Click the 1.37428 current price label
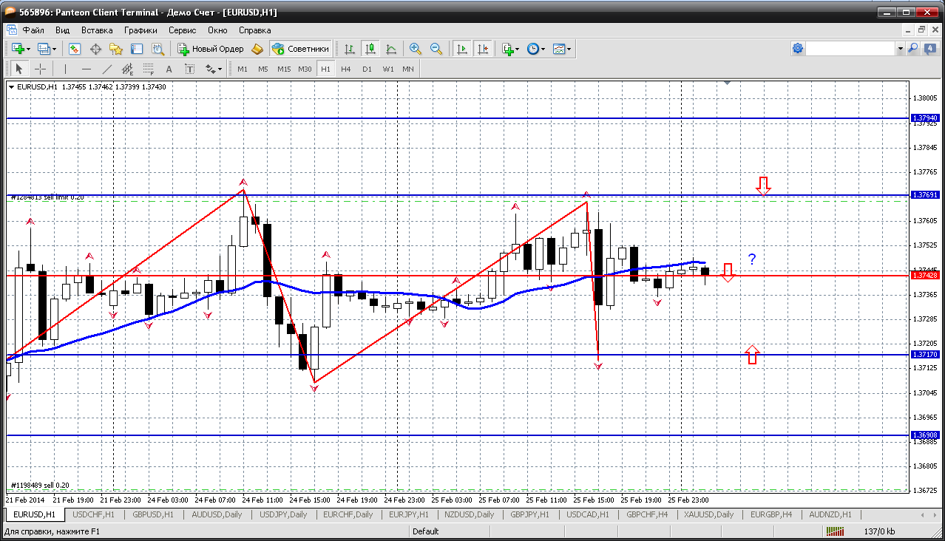This screenshot has height=541, width=945. coord(925,275)
